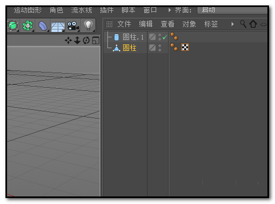Open the 窗口 menu
Image resolution: width=275 pixels, height=204 pixels.
point(150,10)
